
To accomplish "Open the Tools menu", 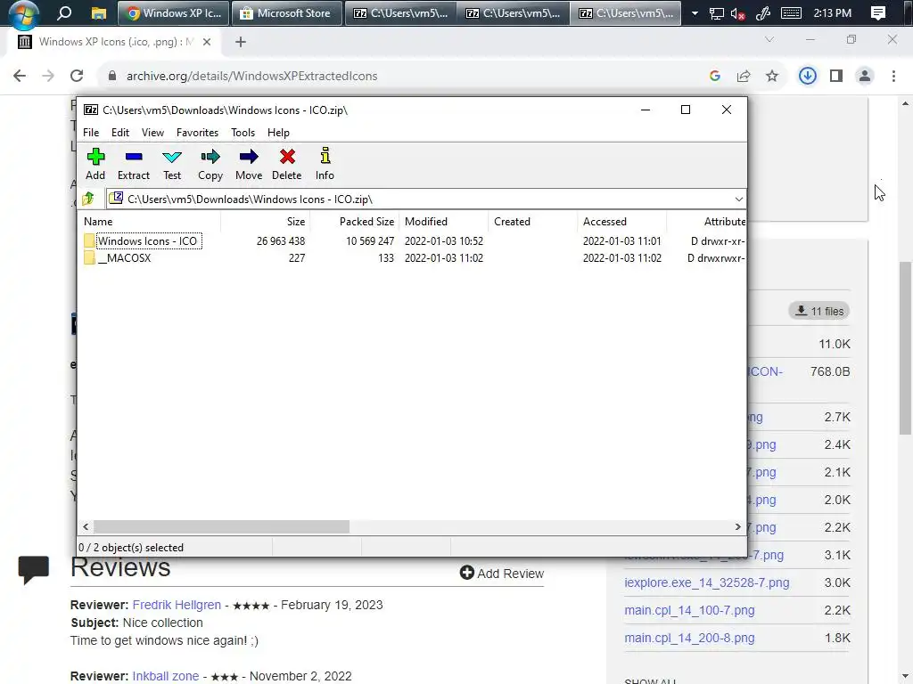I will coord(243,133).
